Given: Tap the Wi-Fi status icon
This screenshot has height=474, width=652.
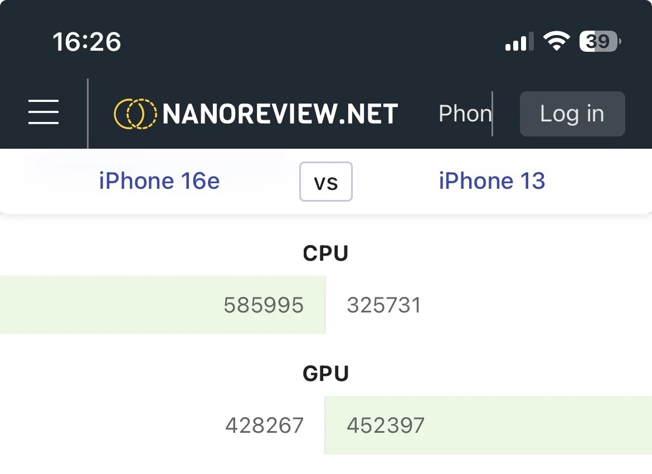Looking at the screenshot, I should tap(556, 41).
